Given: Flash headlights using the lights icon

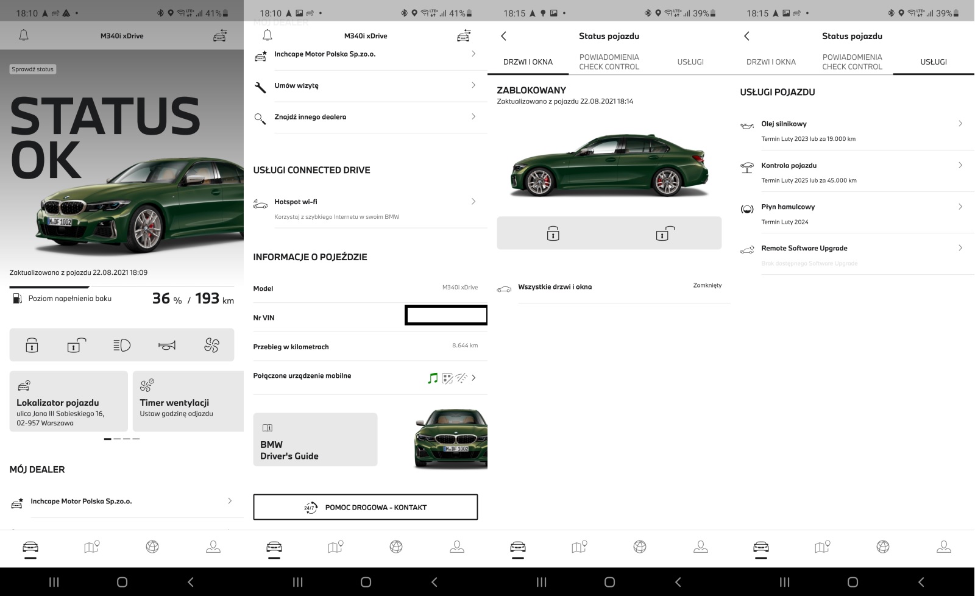Looking at the screenshot, I should [122, 346].
